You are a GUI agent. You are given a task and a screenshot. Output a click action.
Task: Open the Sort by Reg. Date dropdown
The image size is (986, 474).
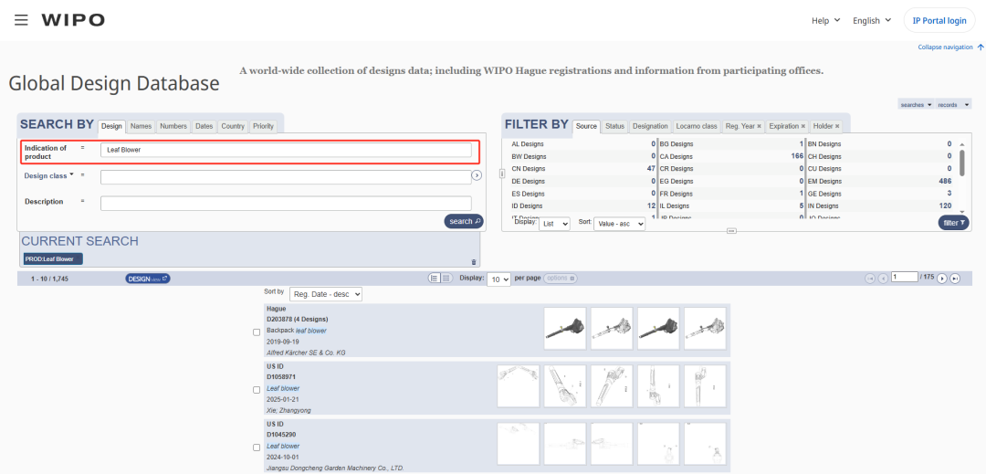click(326, 294)
